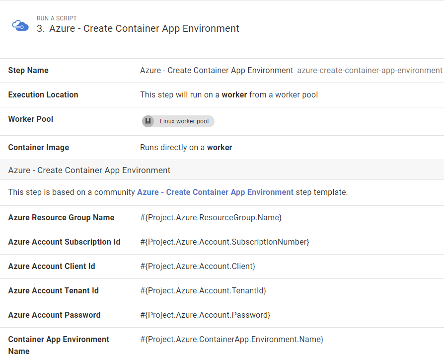This screenshot has width=444, height=358.
Task: Click the Azure Account Tenant Id label
Action: coord(53,290)
